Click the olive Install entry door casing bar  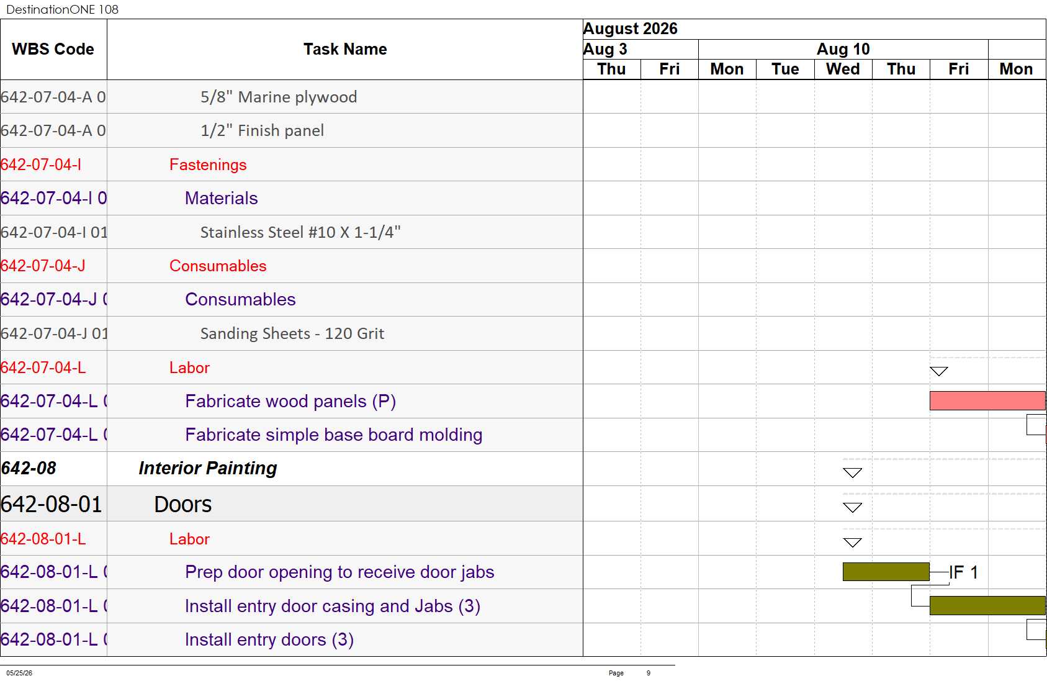point(987,605)
